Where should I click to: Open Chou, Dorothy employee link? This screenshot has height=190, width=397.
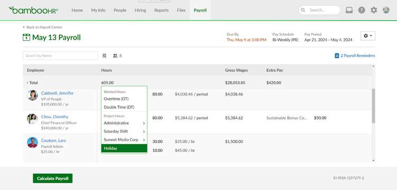(55, 117)
